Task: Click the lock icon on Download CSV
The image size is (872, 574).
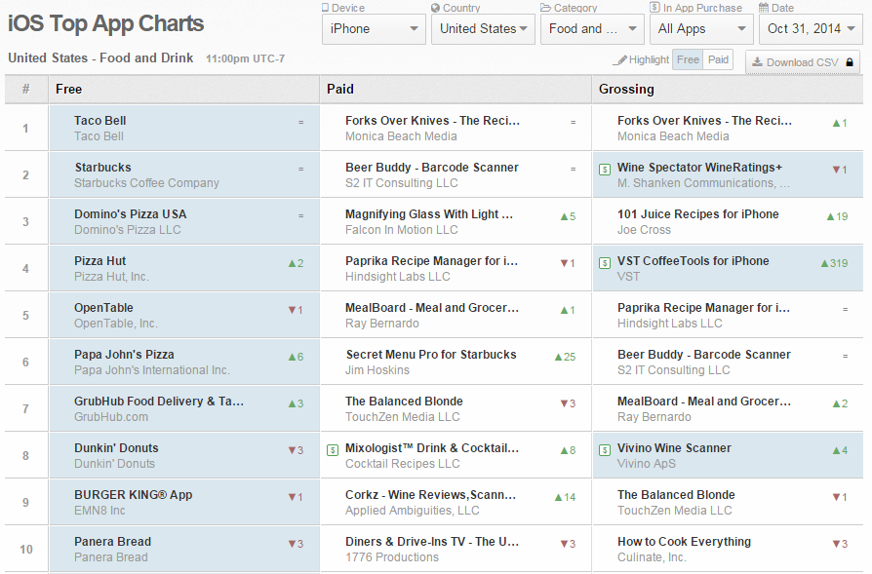Action: (x=849, y=62)
